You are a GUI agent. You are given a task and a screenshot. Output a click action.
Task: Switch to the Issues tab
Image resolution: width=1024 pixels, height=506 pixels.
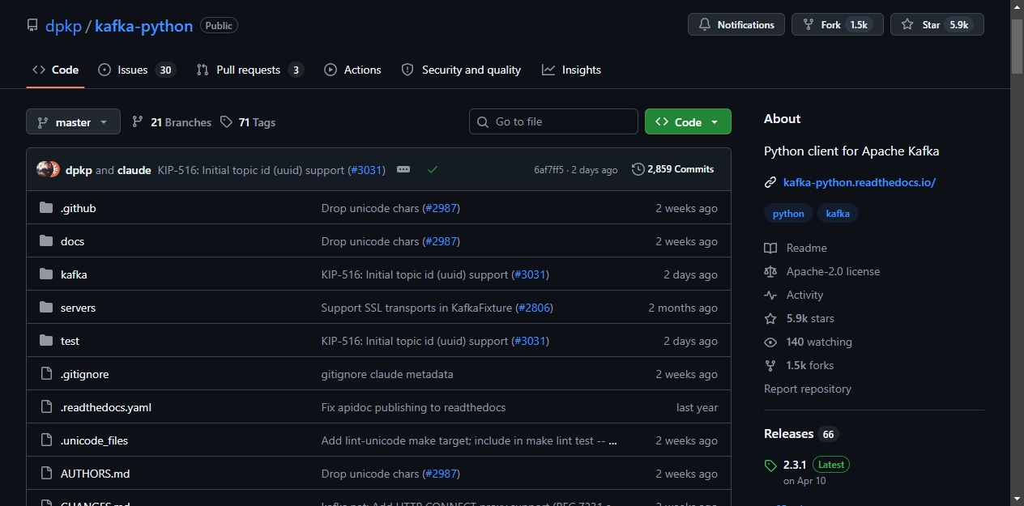coord(136,70)
